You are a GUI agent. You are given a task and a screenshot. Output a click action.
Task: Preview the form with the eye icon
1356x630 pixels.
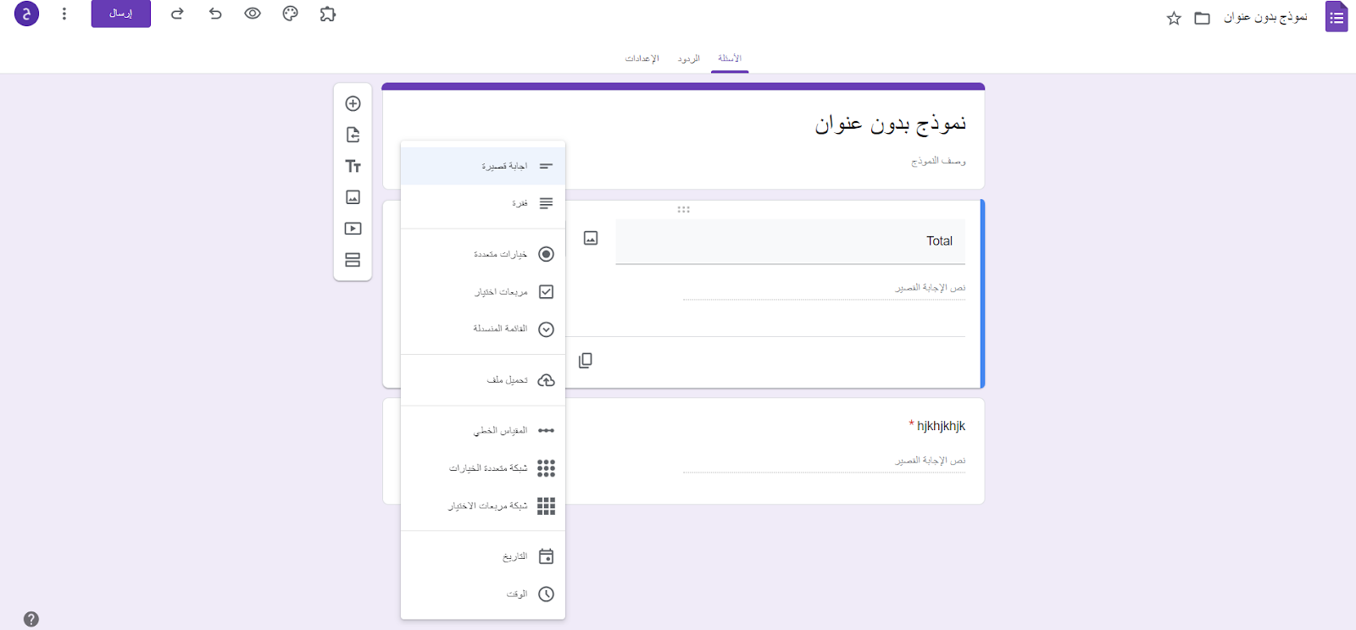253,14
